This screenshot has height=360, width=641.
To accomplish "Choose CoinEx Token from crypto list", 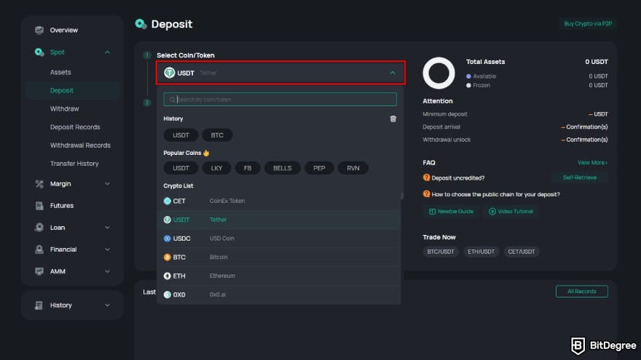I will [x=279, y=201].
